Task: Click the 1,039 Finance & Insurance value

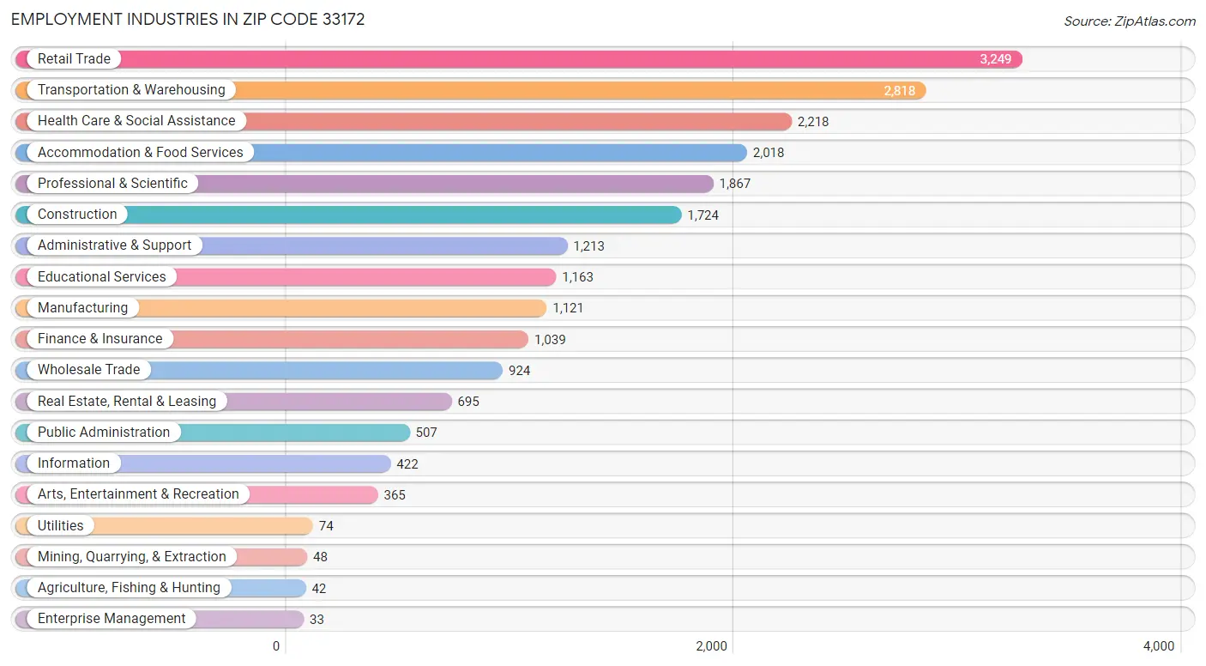Action: (x=550, y=340)
